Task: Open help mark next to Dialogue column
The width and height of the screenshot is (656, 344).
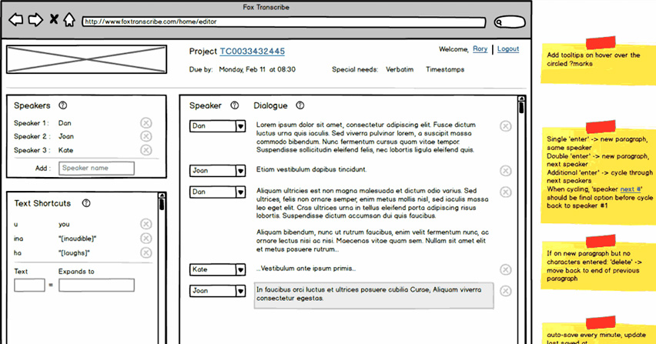Action: [x=300, y=105]
